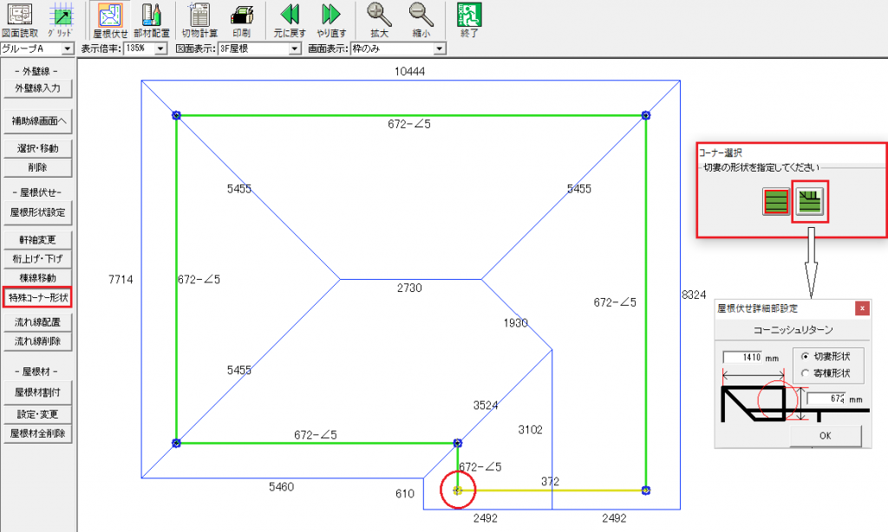Click the 屋根材全削除 button

point(37,433)
